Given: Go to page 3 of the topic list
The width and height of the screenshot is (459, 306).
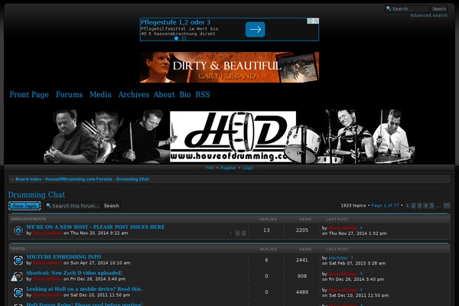Looking at the screenshot, I should coord(419,206).
